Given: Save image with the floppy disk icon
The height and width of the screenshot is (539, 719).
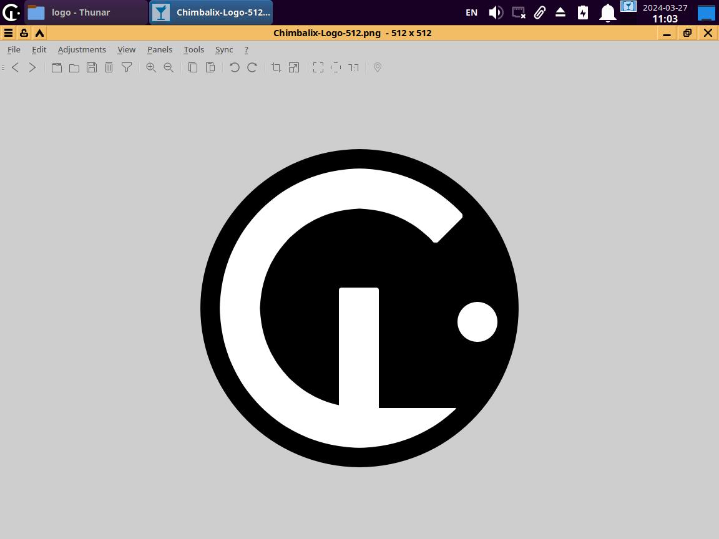Looking at the screenshot, I should pos(92,67).
